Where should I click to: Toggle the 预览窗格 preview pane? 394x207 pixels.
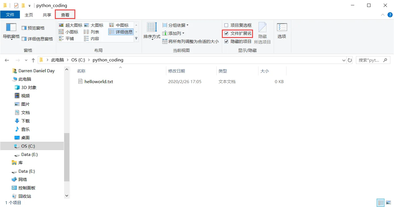(33, 28)
